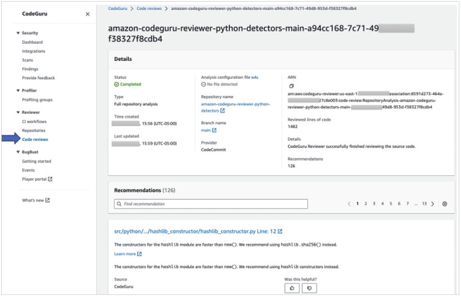
Task: Open Provide feedback in sidebar
Action: pos(38,78)
